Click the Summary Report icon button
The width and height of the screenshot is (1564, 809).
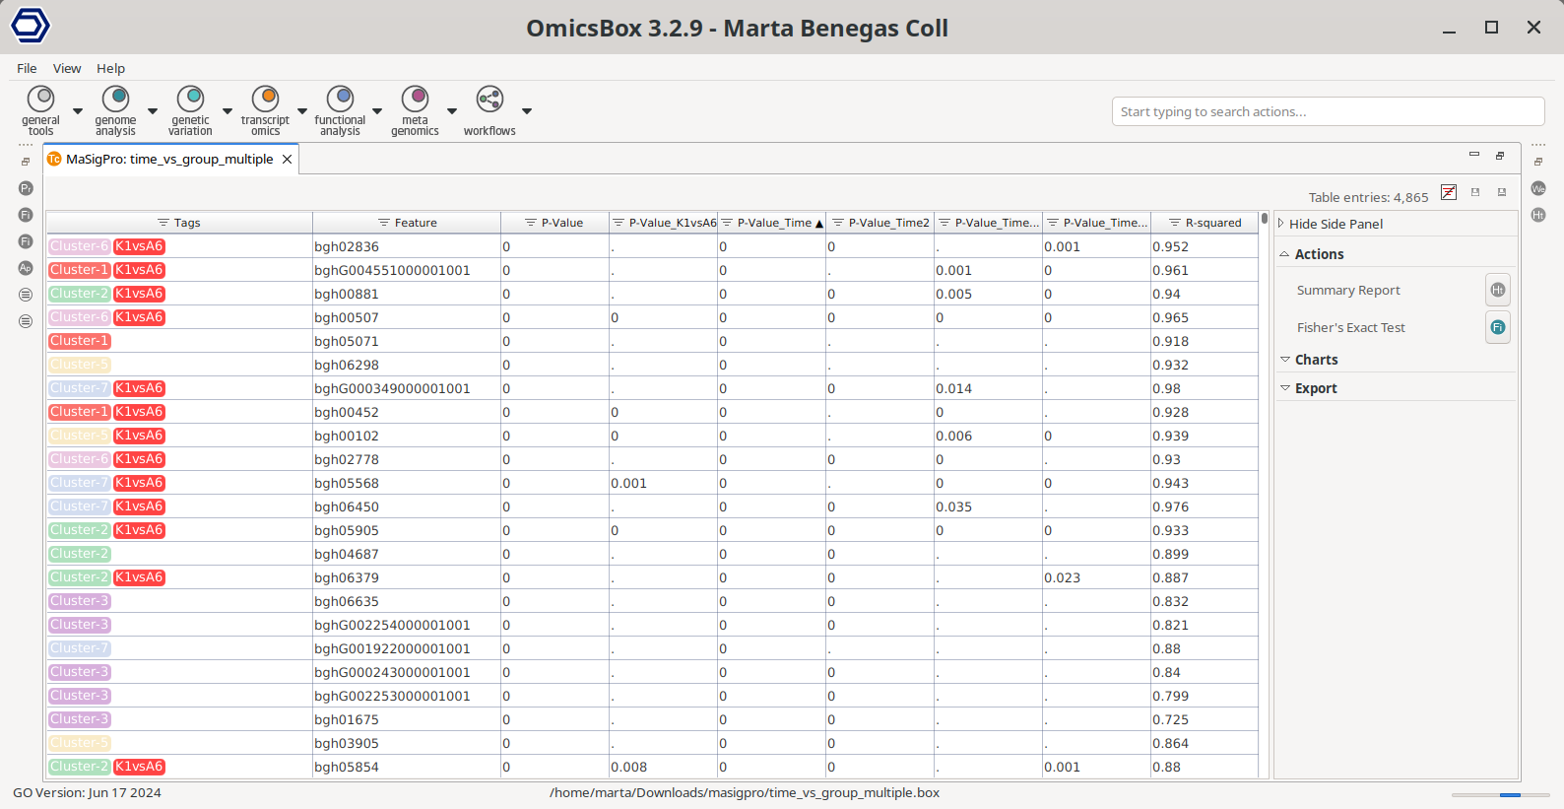click(1497, 290)
